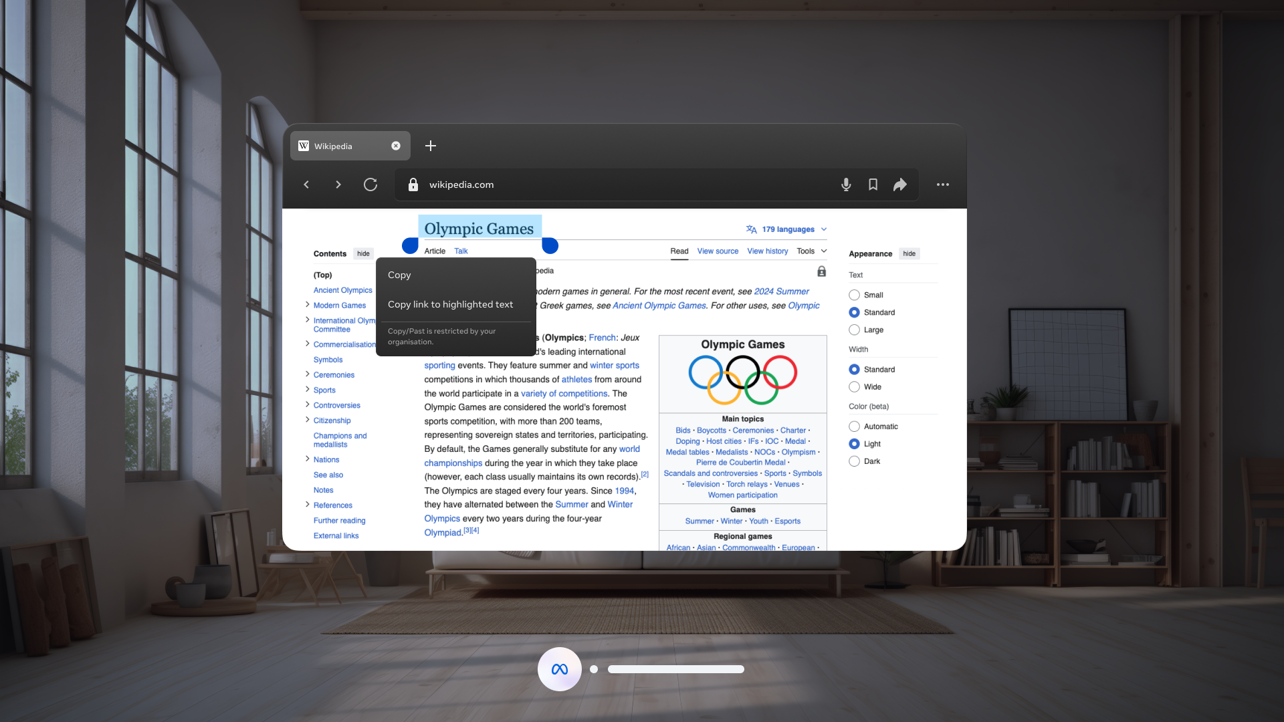
Task: Bookmark the current page
Action: [873, 185]
